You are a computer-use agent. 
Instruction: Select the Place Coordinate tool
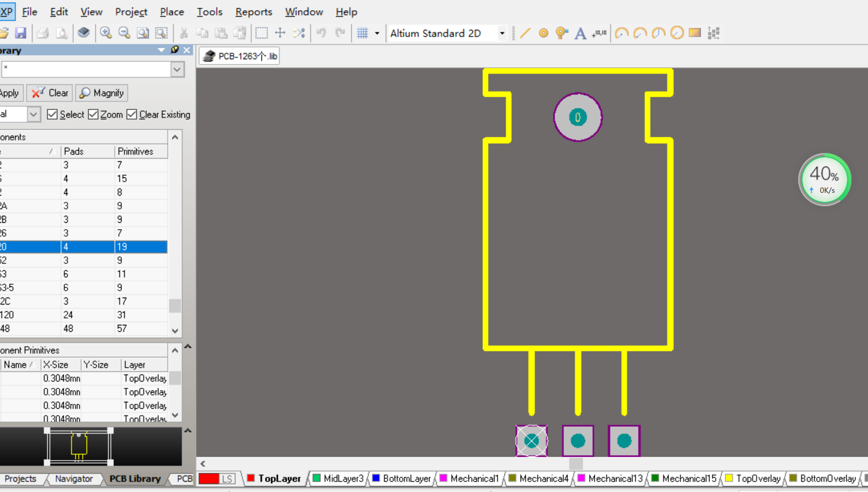(599, 33)
